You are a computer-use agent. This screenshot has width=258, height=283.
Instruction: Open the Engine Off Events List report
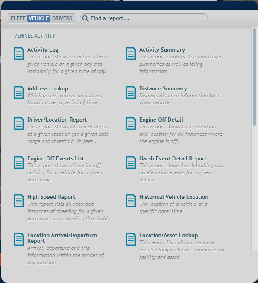pos(56,158)
